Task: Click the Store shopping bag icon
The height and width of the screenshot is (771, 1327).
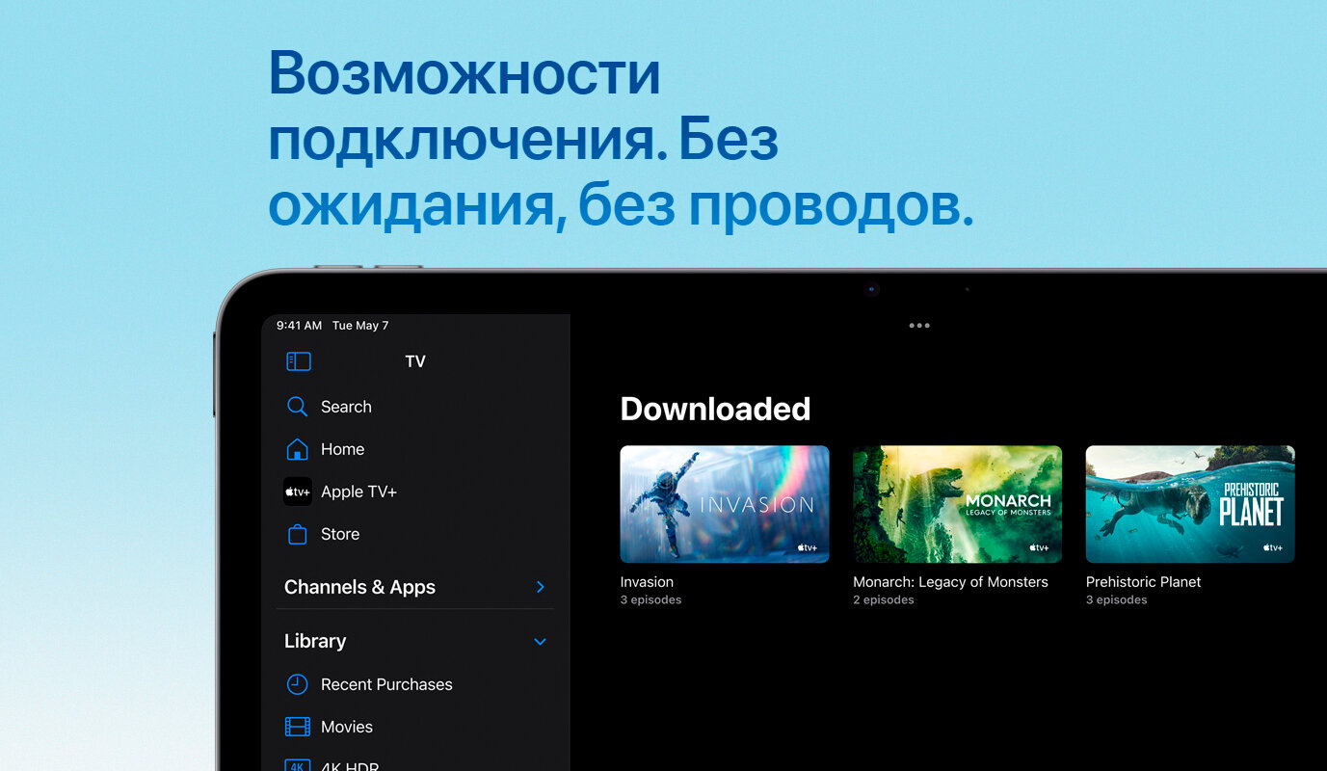Action: pos(298,534)
